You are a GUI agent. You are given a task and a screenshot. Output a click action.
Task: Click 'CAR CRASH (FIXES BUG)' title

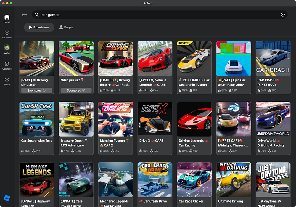pyautogui.click(x=268, y=82)
